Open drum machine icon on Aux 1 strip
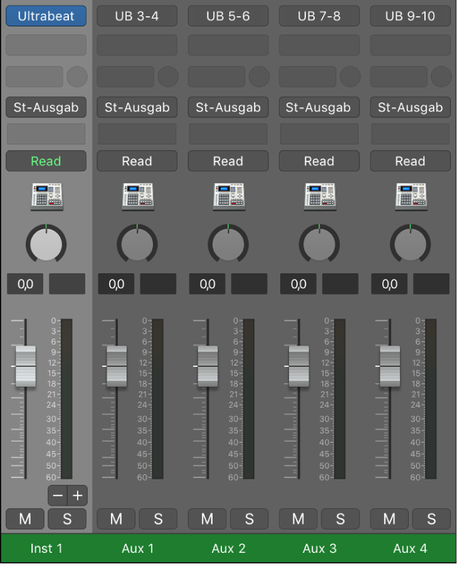 tap(138, 196)
